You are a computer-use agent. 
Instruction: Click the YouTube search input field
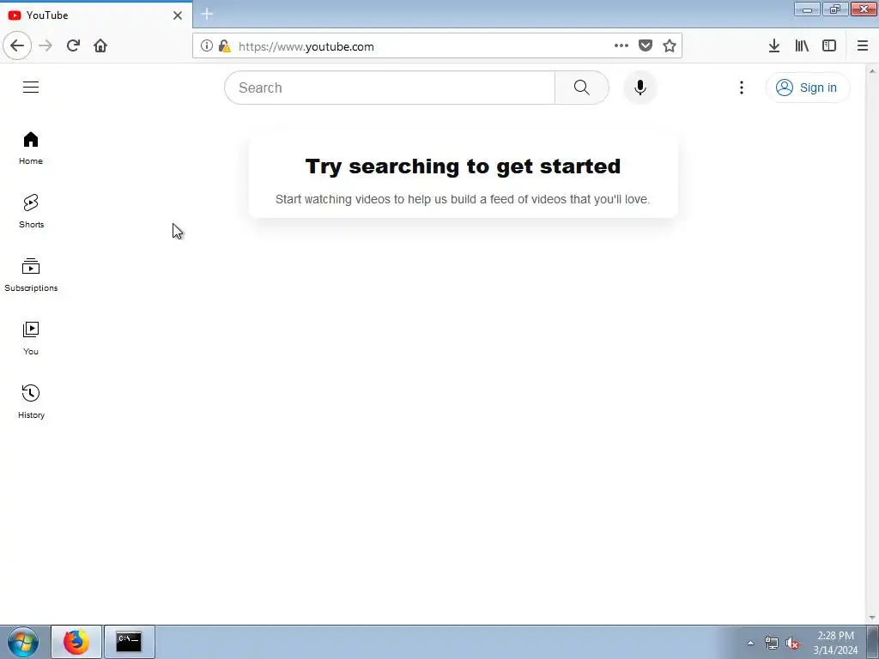pyautogui.click(x=390, y=88)
